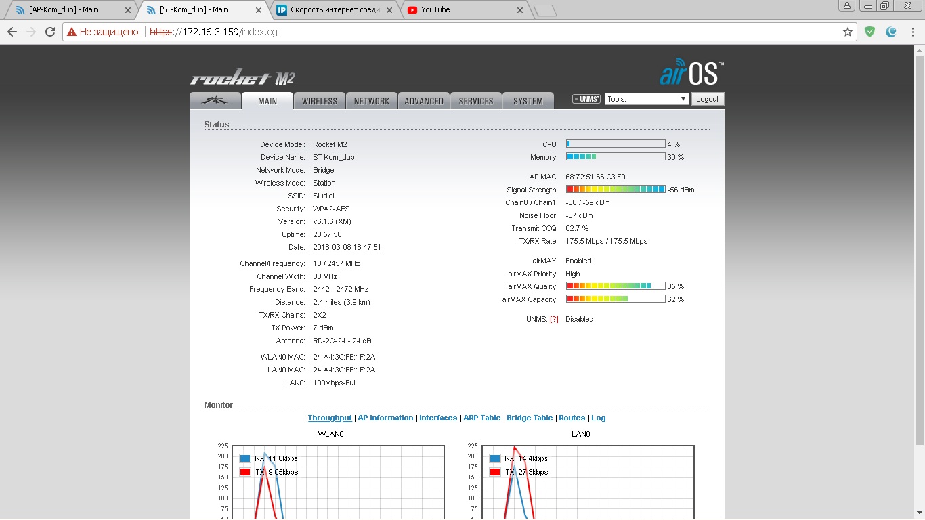The height and width of the screenshot is (520, 925).
Task: Click the 'Not secure' warning icon
Action: 71,32
